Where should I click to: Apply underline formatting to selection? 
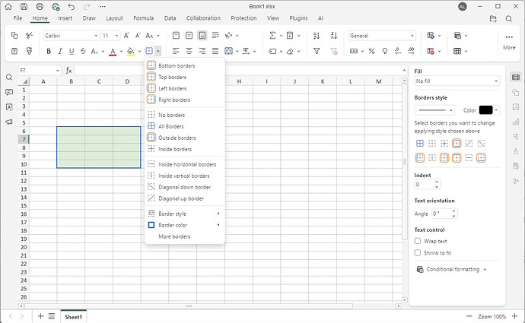(x=72, y=51)
